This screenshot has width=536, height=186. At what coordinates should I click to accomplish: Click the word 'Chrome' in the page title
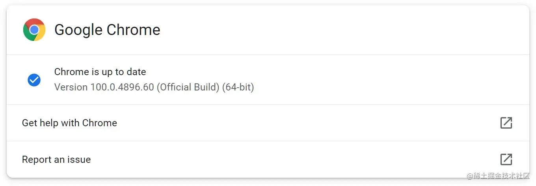pos(134,30)
